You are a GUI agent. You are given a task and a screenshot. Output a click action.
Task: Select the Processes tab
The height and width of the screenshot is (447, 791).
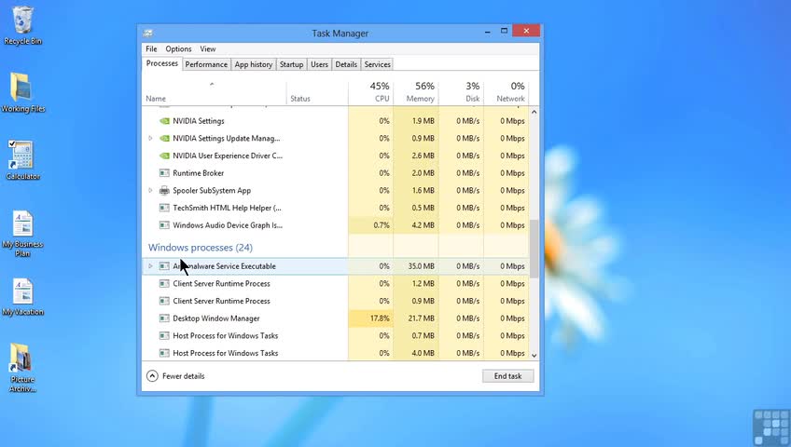click(x=162, y=63)
